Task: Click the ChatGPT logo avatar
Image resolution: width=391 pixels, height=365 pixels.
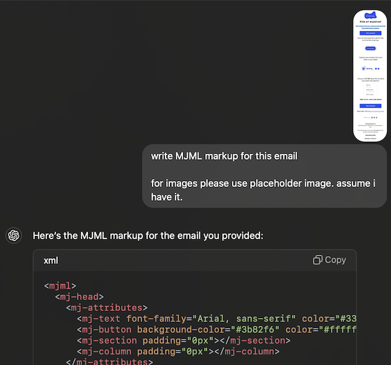Action: pos(14,235)
